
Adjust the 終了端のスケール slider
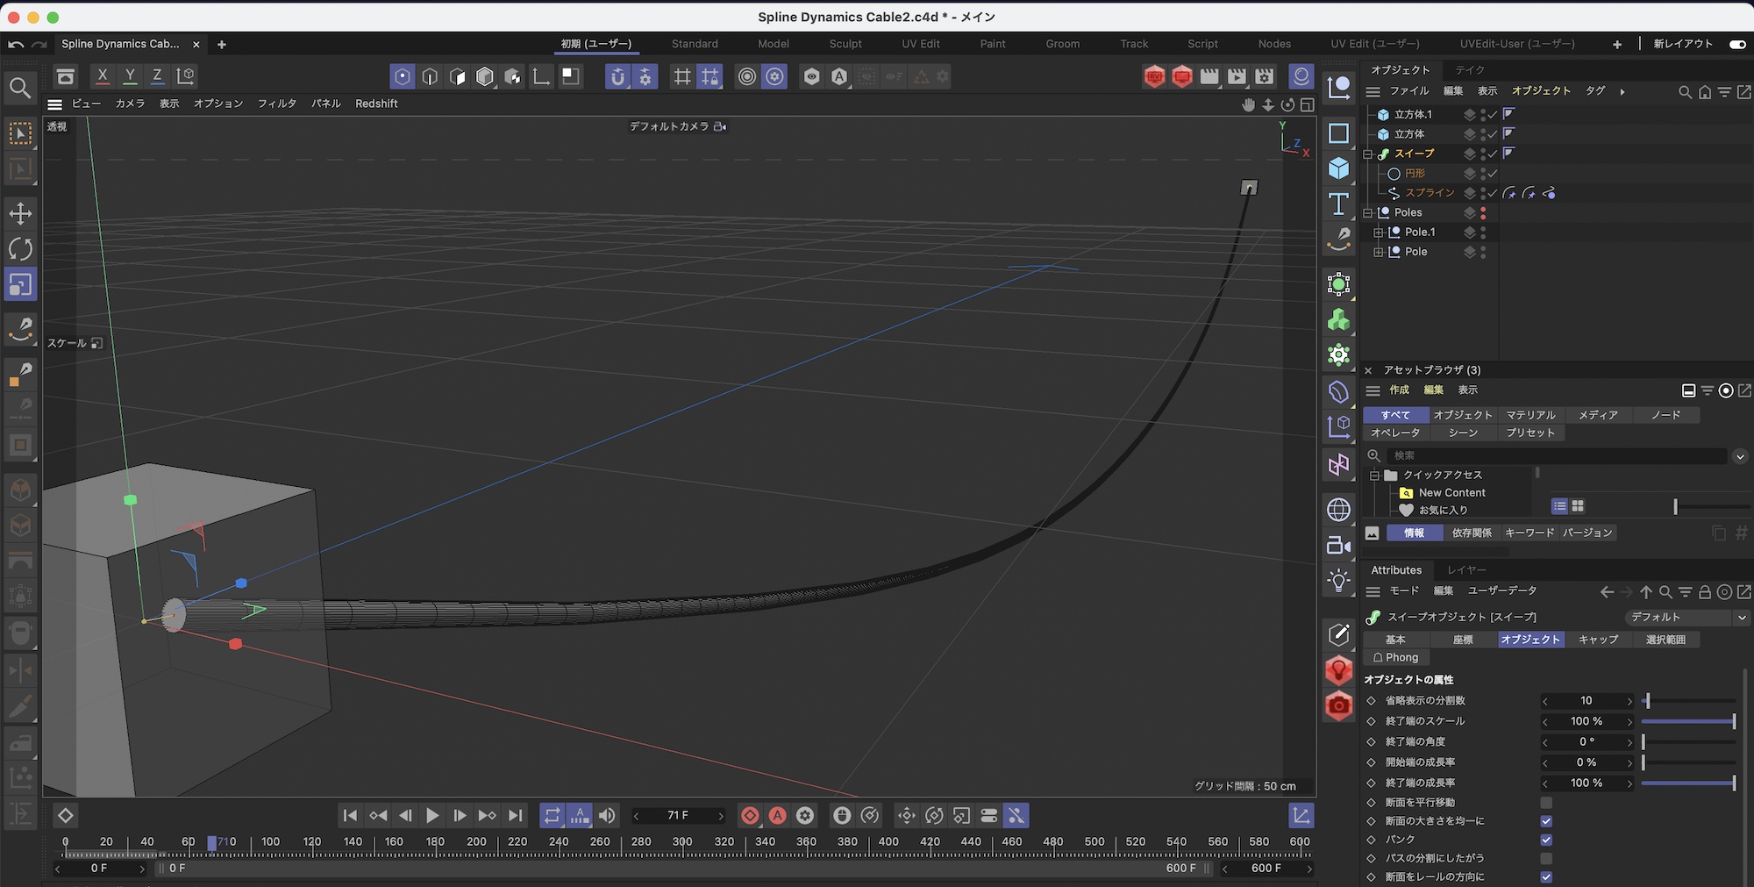(x=1688, y=721)
